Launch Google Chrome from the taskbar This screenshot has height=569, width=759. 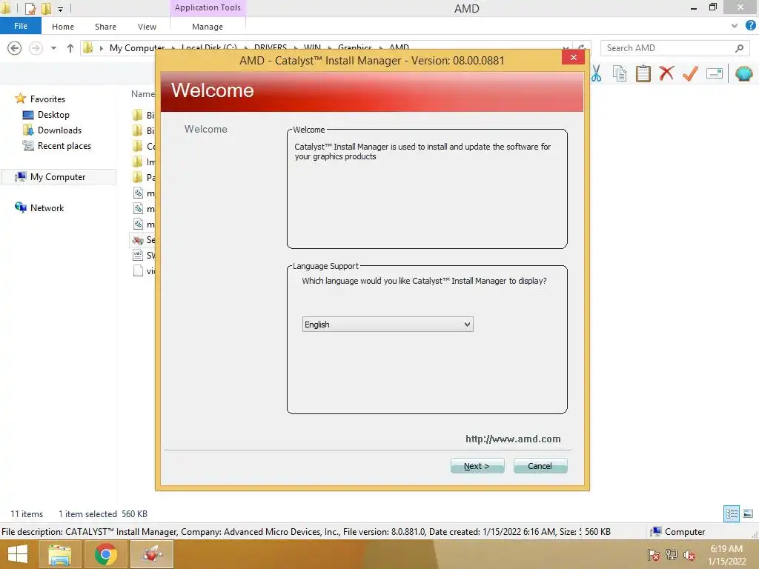coord(105,554)
